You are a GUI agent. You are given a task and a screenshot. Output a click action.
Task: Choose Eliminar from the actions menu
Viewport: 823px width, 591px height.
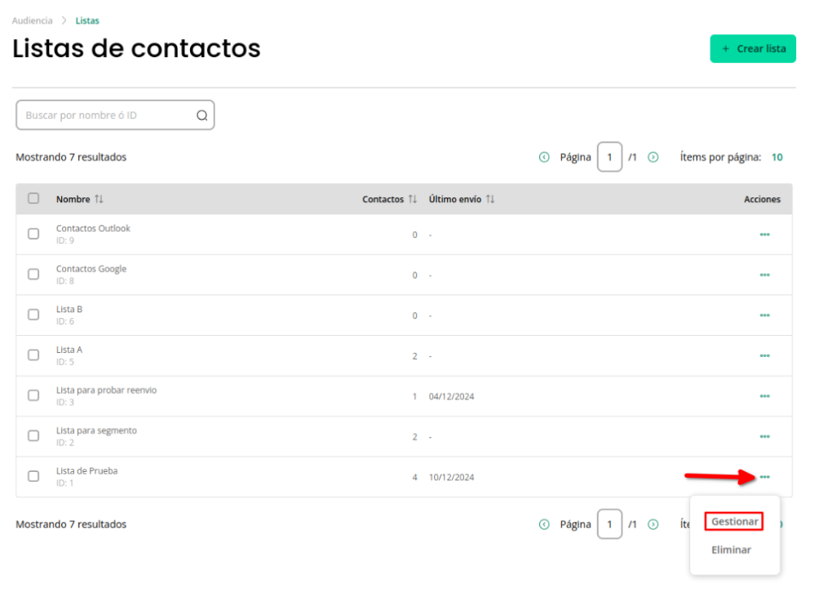click(731, 549)
